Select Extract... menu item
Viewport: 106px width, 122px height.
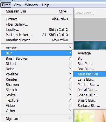pyautogui.click(x=37, y=19)
